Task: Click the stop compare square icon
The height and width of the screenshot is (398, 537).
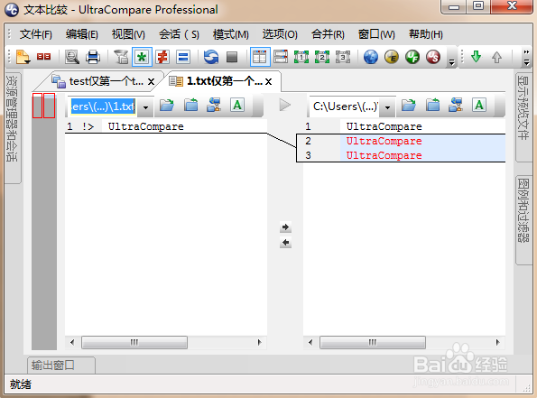Action: [232, 57]
